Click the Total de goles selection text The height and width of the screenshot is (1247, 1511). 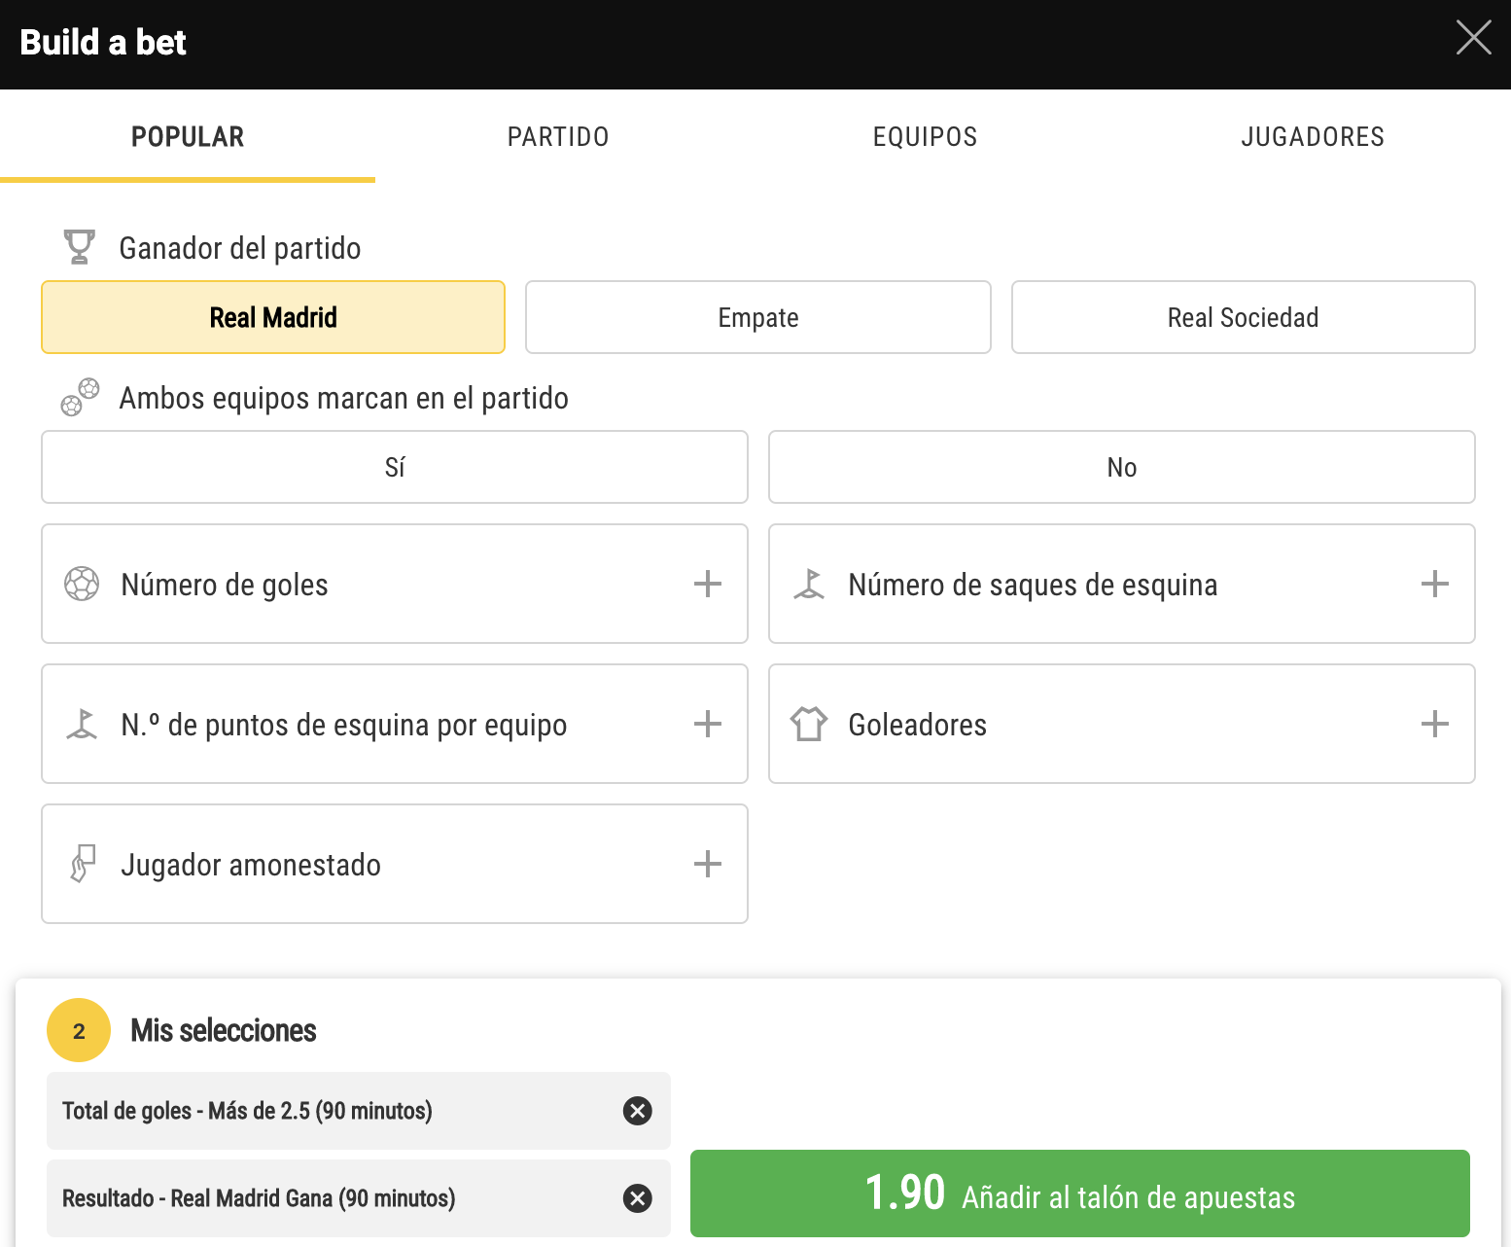point(247,1111)
